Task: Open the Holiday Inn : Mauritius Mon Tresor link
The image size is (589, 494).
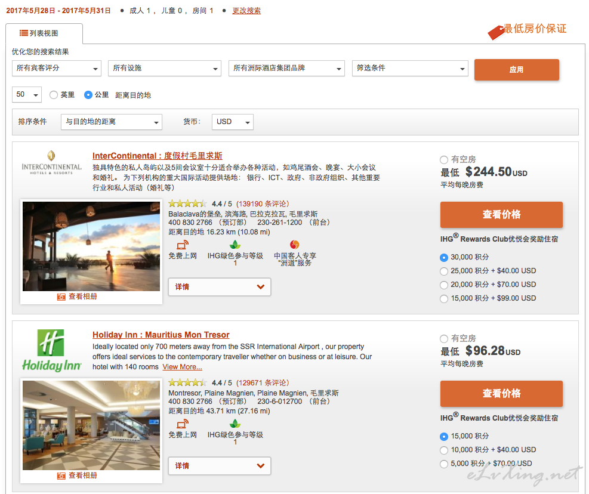Action: coord(161,335)
